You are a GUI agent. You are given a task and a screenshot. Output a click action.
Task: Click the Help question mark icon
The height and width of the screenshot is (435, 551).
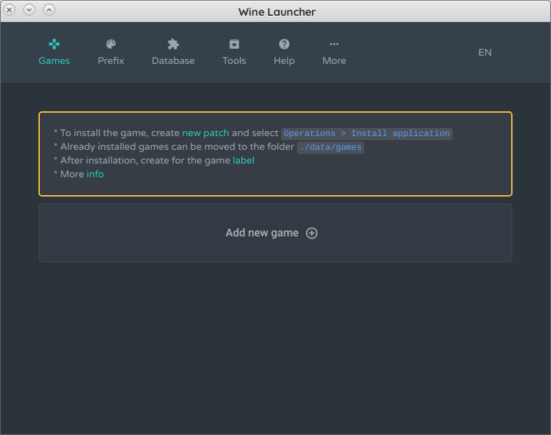click(x=284, y=44)
